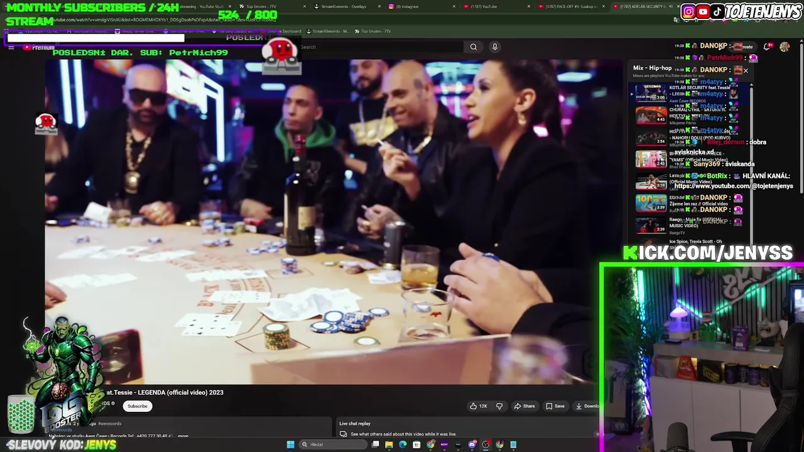
Task: Click the Mix - Hip-hop playlist title
Action: [652, 68]
